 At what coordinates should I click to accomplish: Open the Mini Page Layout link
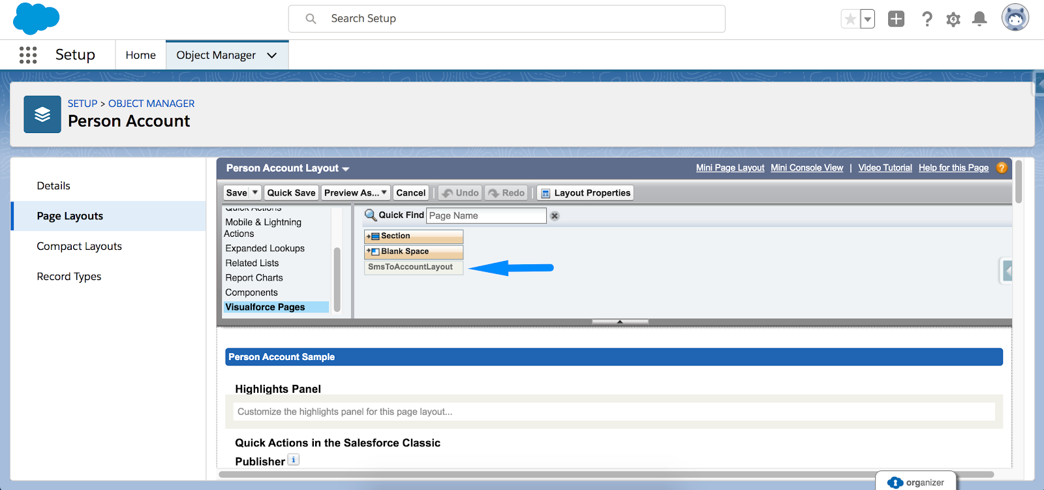[730, 168]
